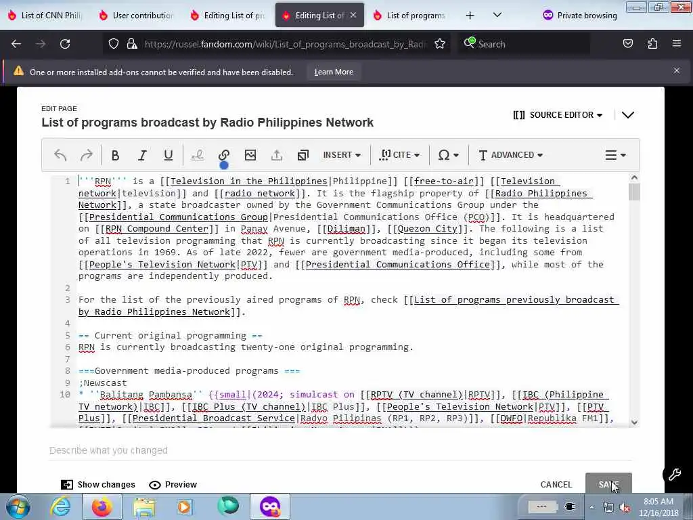
Task: Open the list all tabs chevron
Action: (497, 15)
